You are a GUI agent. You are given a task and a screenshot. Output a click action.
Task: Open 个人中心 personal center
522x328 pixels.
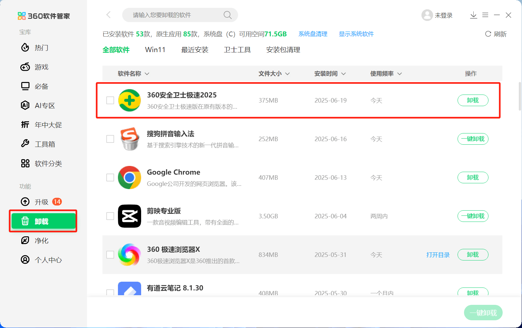tap(41, 260)
